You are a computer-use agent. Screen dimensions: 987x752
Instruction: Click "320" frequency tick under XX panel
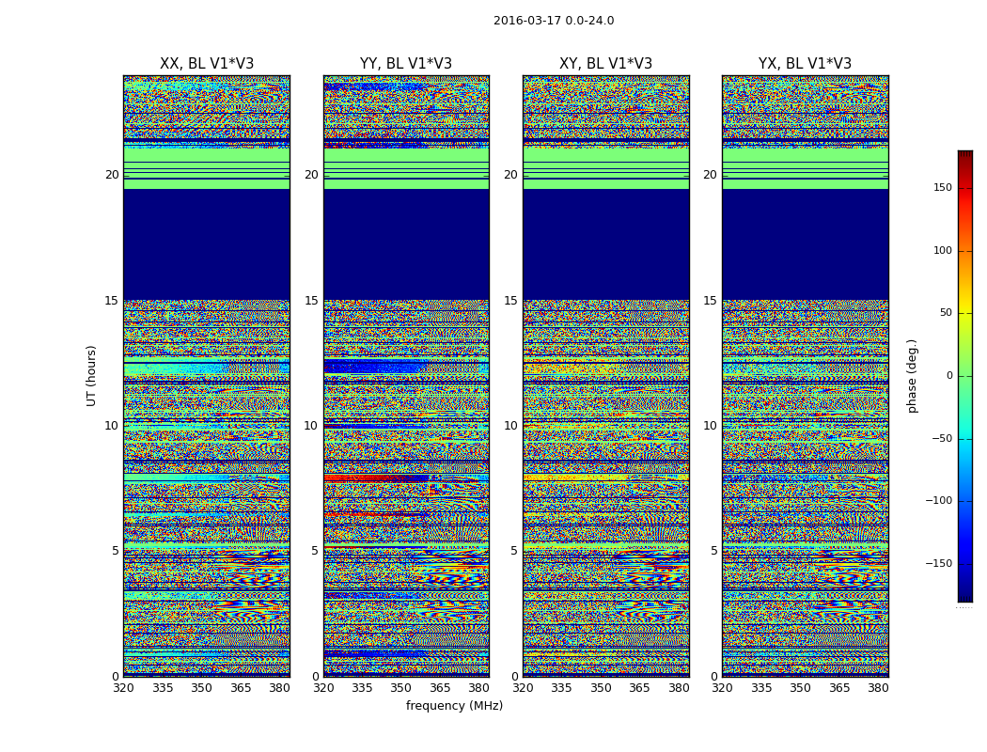pos(124,688)
